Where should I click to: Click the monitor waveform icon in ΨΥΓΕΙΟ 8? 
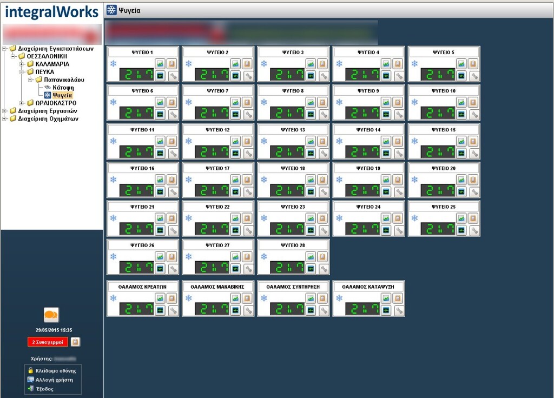pos(311,114)
